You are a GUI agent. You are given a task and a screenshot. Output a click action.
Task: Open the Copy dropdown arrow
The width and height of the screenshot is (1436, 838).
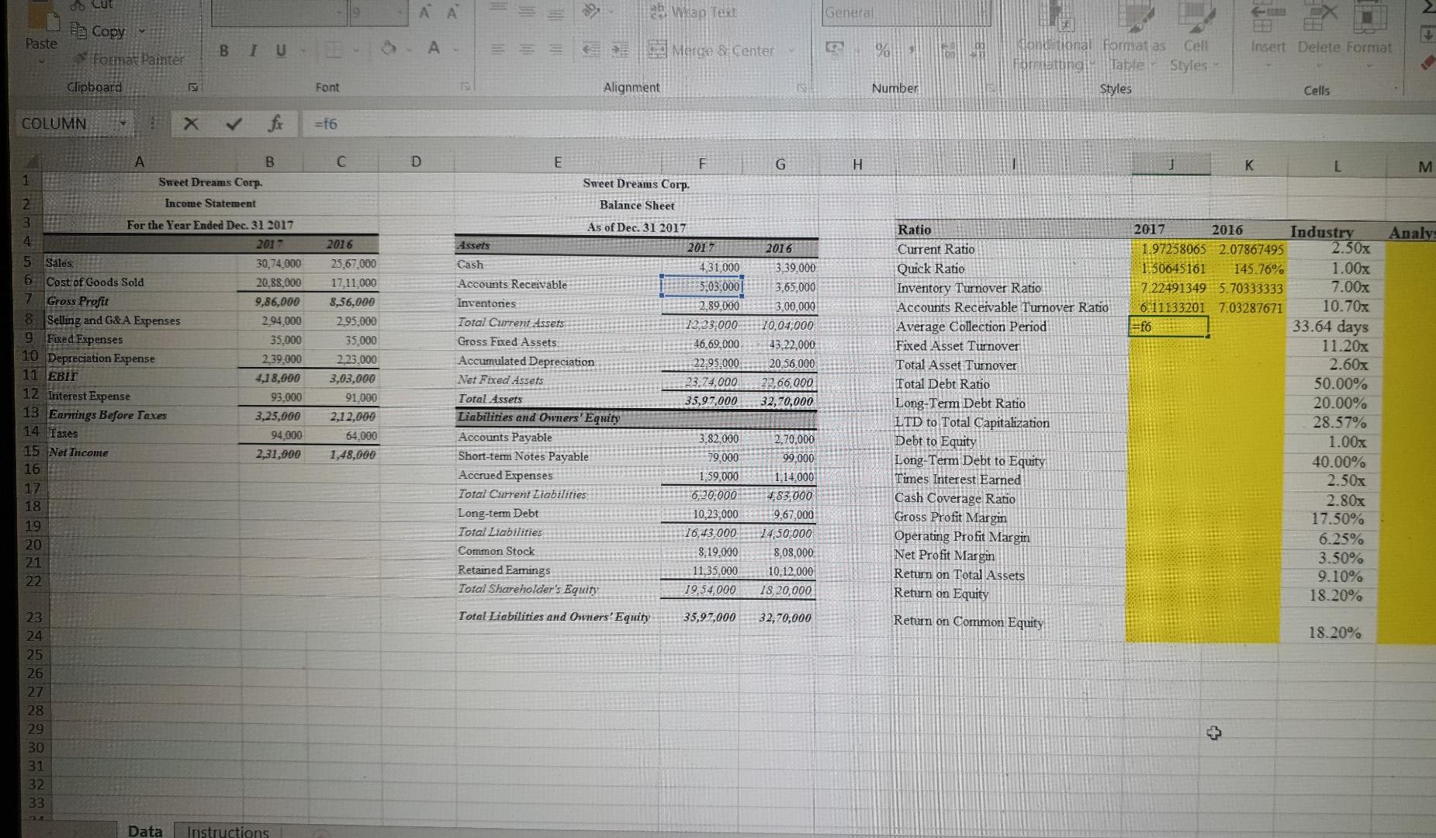tap(142, 32)
